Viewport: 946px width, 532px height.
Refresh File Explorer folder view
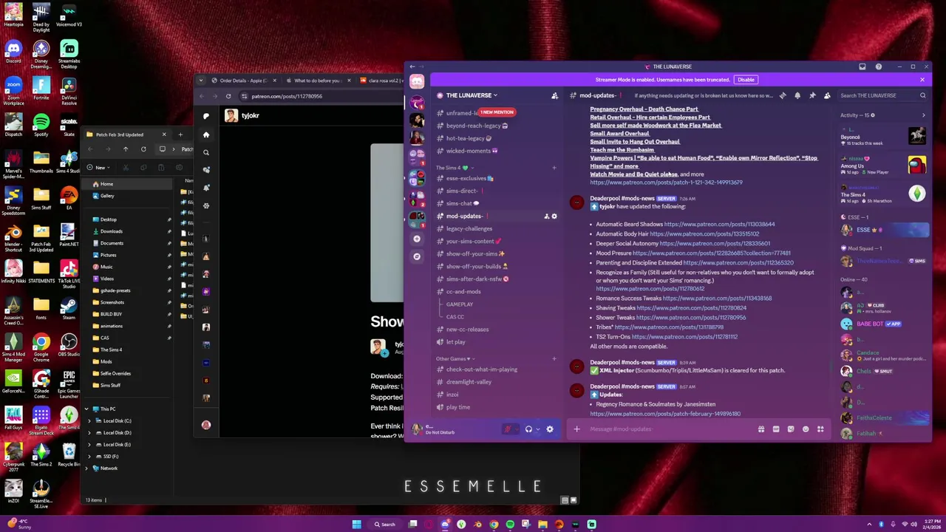coord(143,149)
